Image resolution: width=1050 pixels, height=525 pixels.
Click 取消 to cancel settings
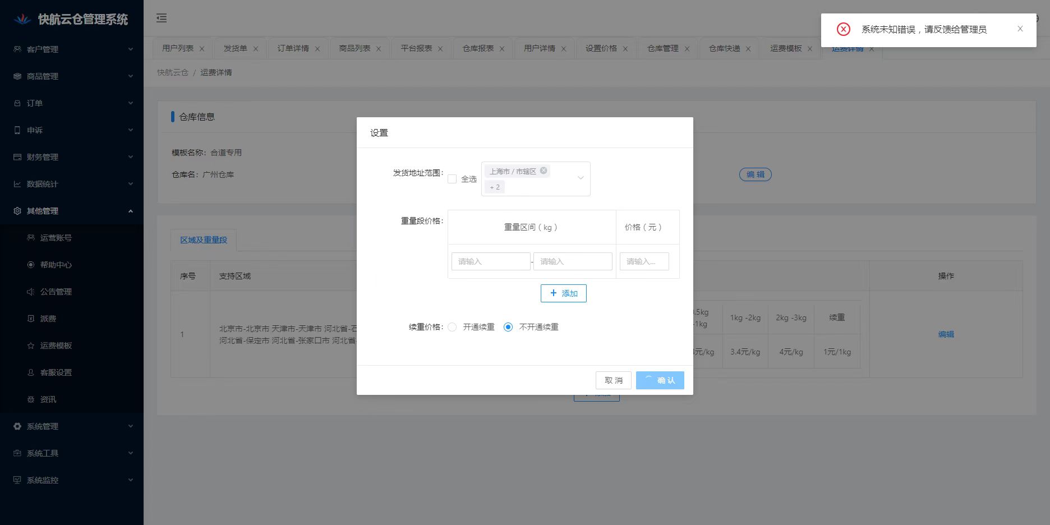tap(614, 380)
